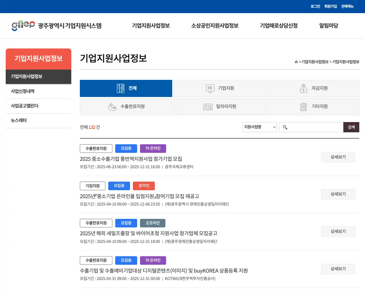
Task: Click the clipboard icon for 기타지원
Action: tap(303, 106)
